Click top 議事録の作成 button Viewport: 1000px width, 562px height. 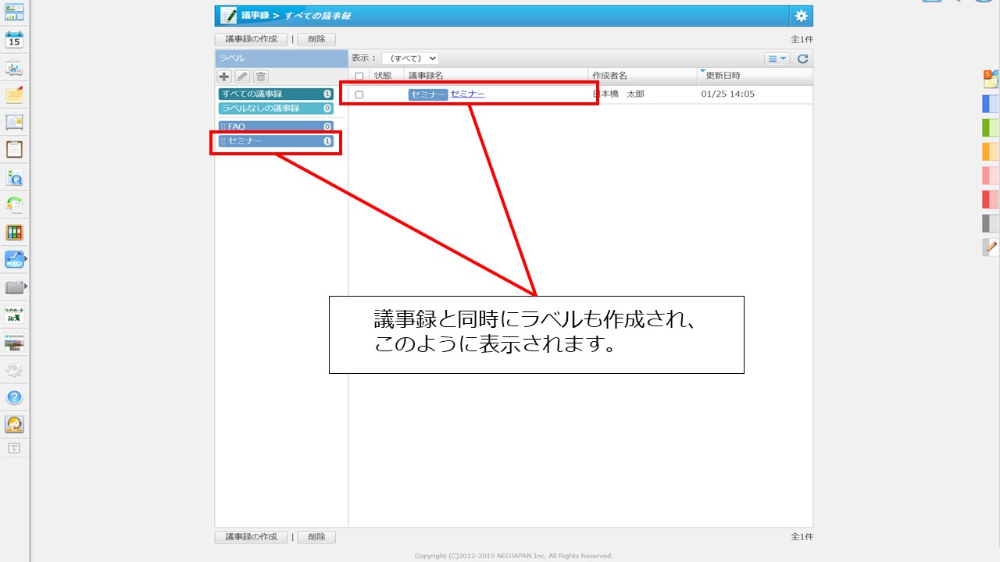(x=252, y=39)
